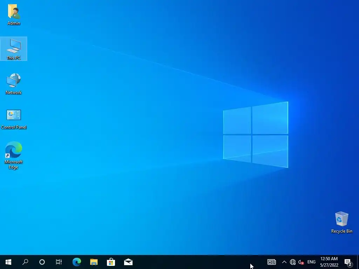
Task: Show hidden system tray icons
Action: [284, 262]
